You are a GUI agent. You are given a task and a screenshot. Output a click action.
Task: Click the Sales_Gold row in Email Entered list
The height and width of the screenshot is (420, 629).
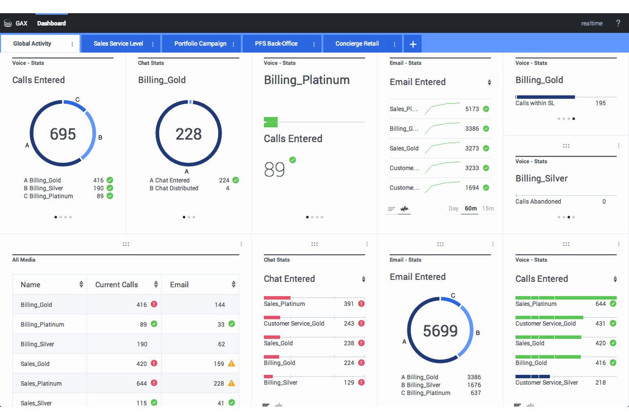click(439, 148)
